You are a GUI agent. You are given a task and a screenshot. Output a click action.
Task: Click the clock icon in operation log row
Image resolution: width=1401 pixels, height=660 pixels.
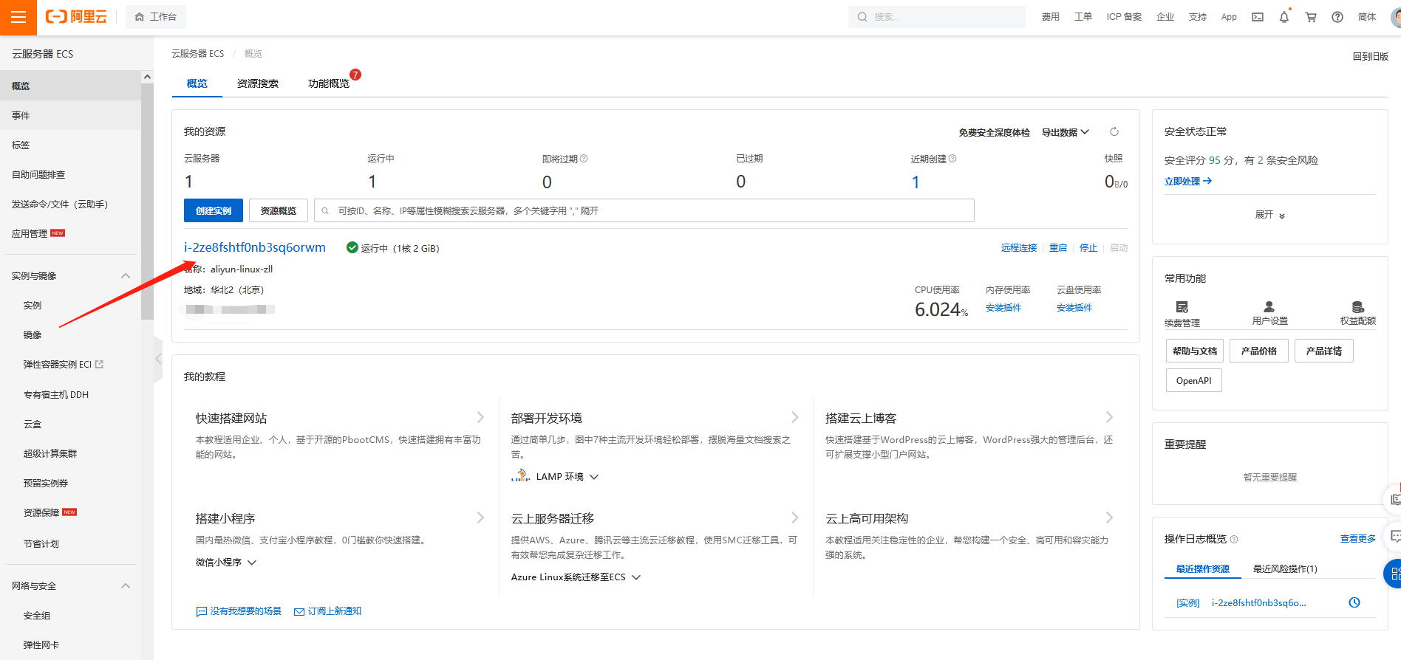tap(1354, 602)
